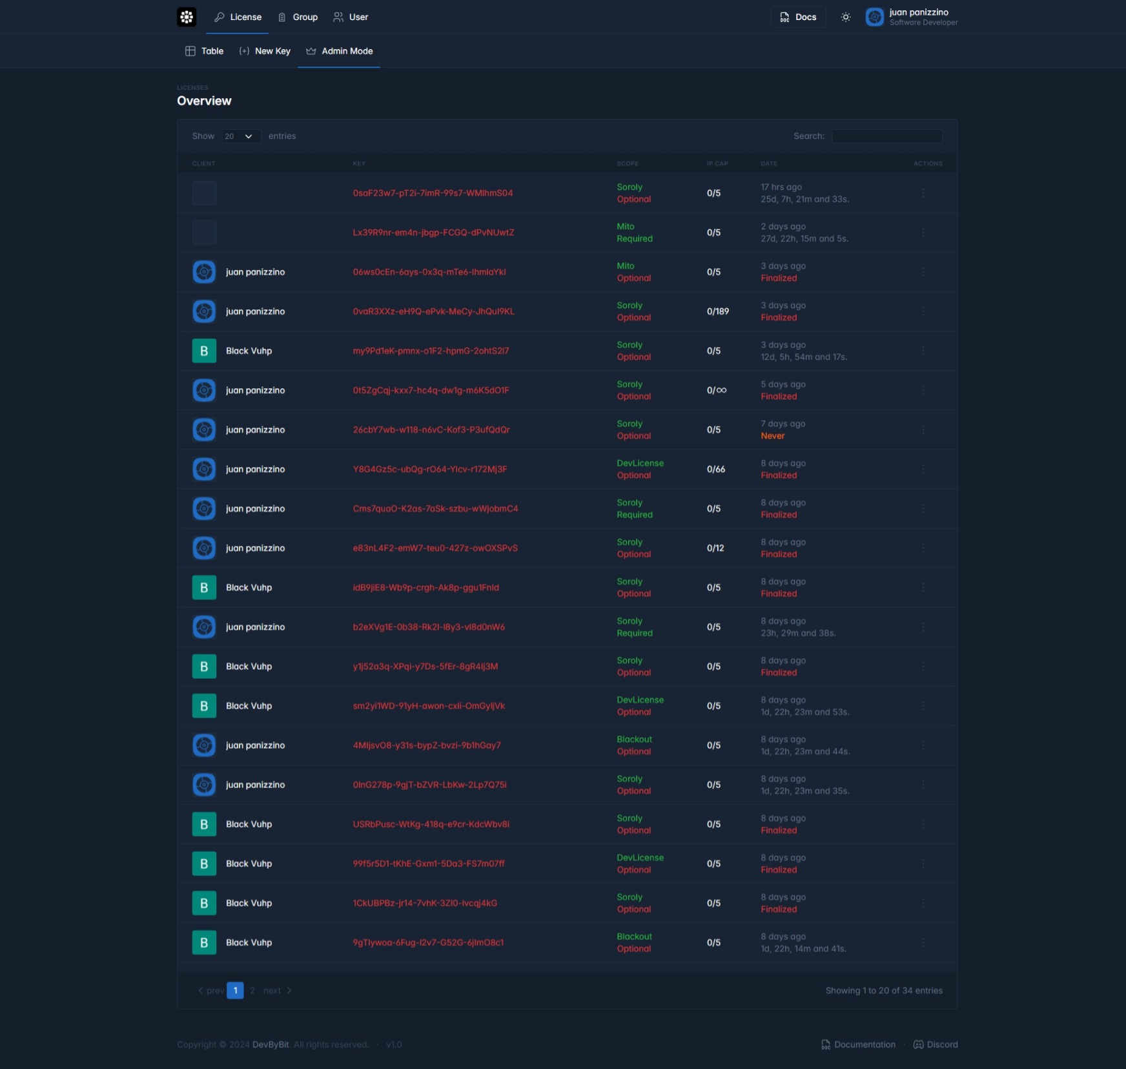Open actions menu for key e83nL4F2-emW7-teu0-427z-owOXSPvS
The height and width of the screenshot is (1069, 1126).
click(923, 548)
